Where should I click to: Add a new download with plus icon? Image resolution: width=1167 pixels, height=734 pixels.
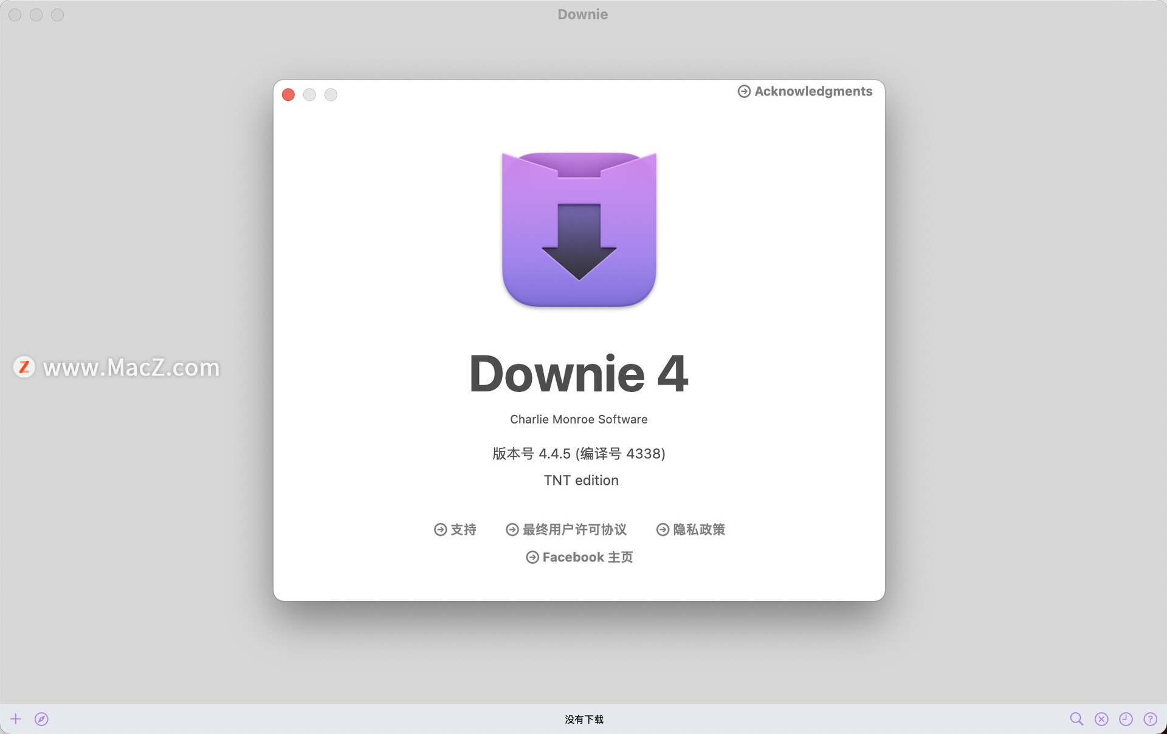point(16,719)
